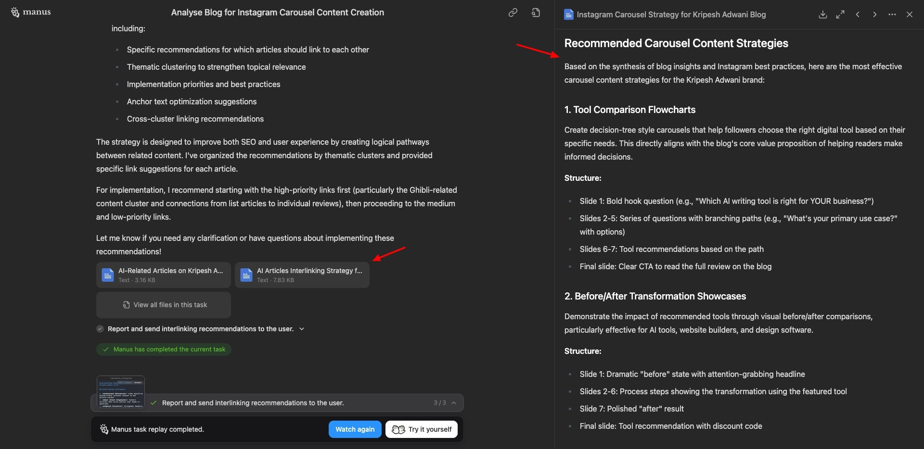Go to the next file in preview

875,14
